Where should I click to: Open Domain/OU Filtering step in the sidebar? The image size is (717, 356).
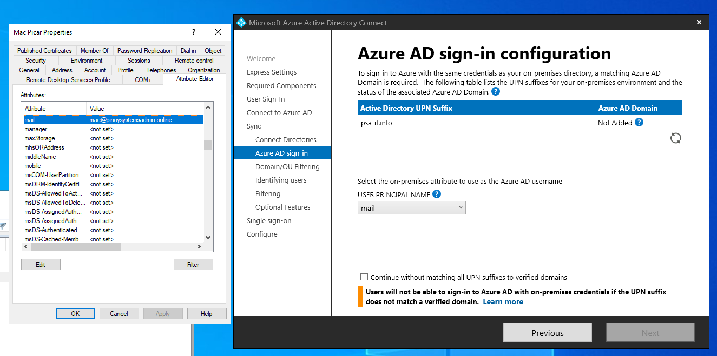click(287, 166)
